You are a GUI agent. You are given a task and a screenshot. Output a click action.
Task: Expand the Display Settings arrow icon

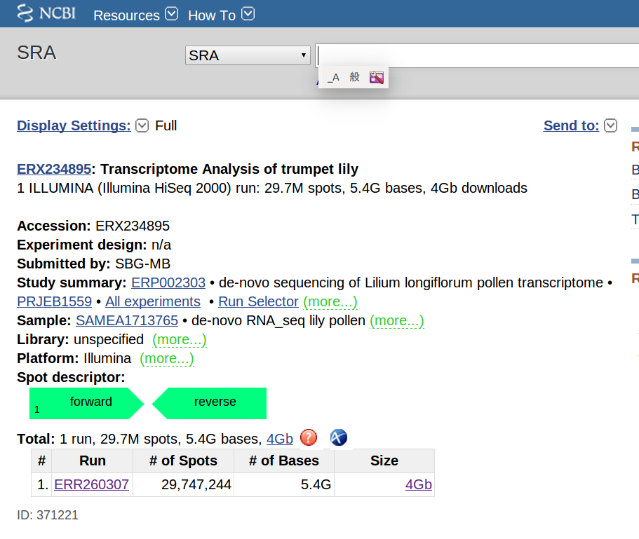point(142,125)
